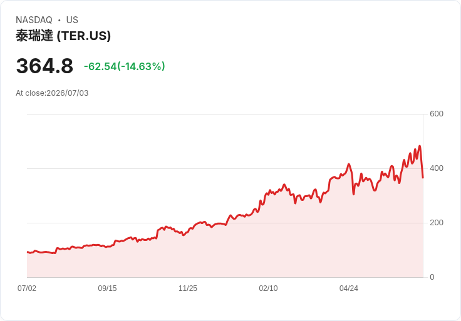
Task: Click the dot separator between NASDAQ and US
Action: (x=59, y=20)
